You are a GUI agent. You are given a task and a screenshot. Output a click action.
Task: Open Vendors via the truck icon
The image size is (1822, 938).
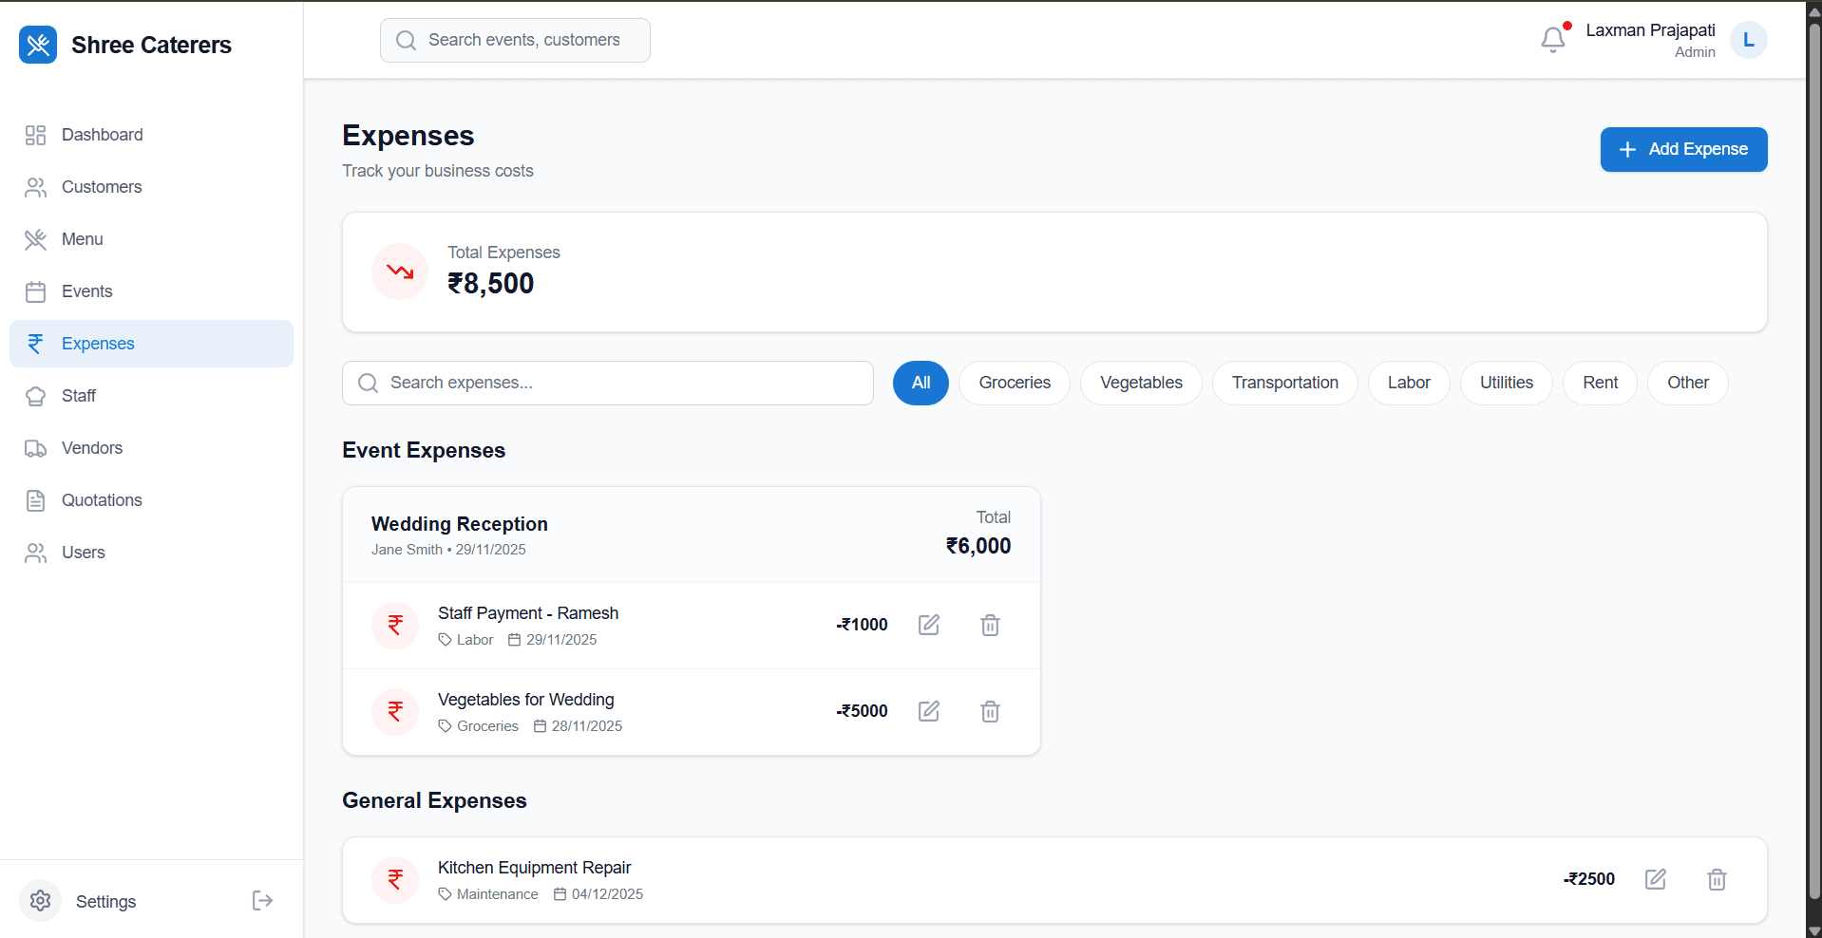click(35, 448)
